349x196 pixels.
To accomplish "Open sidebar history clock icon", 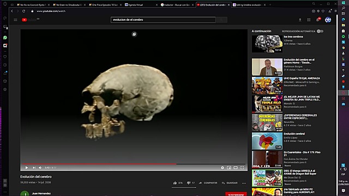I will (5, 65).
